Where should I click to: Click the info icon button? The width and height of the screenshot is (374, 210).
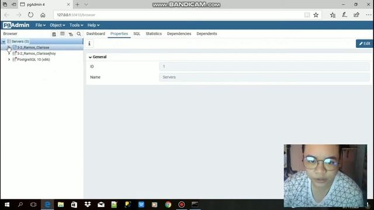coord(89,43)
